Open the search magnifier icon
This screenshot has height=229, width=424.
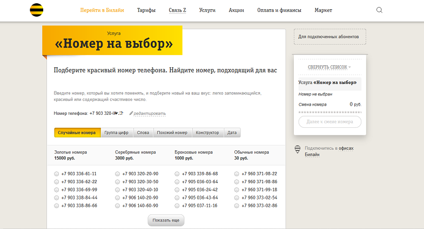(379, 10)
